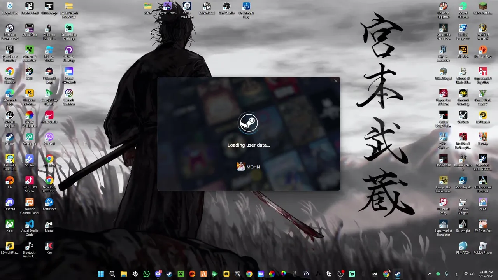498x280 pixels.
Task: Select the PS Remote Play icon
Action: tap(246, 10)
